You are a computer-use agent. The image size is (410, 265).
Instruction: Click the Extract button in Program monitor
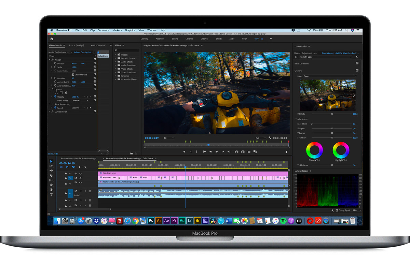(243, 152)
